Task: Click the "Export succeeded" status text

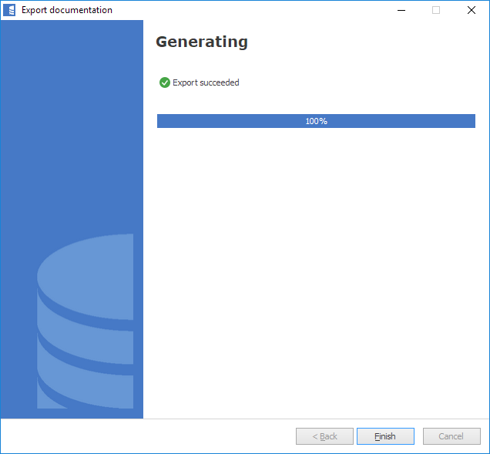Action: 206,82
